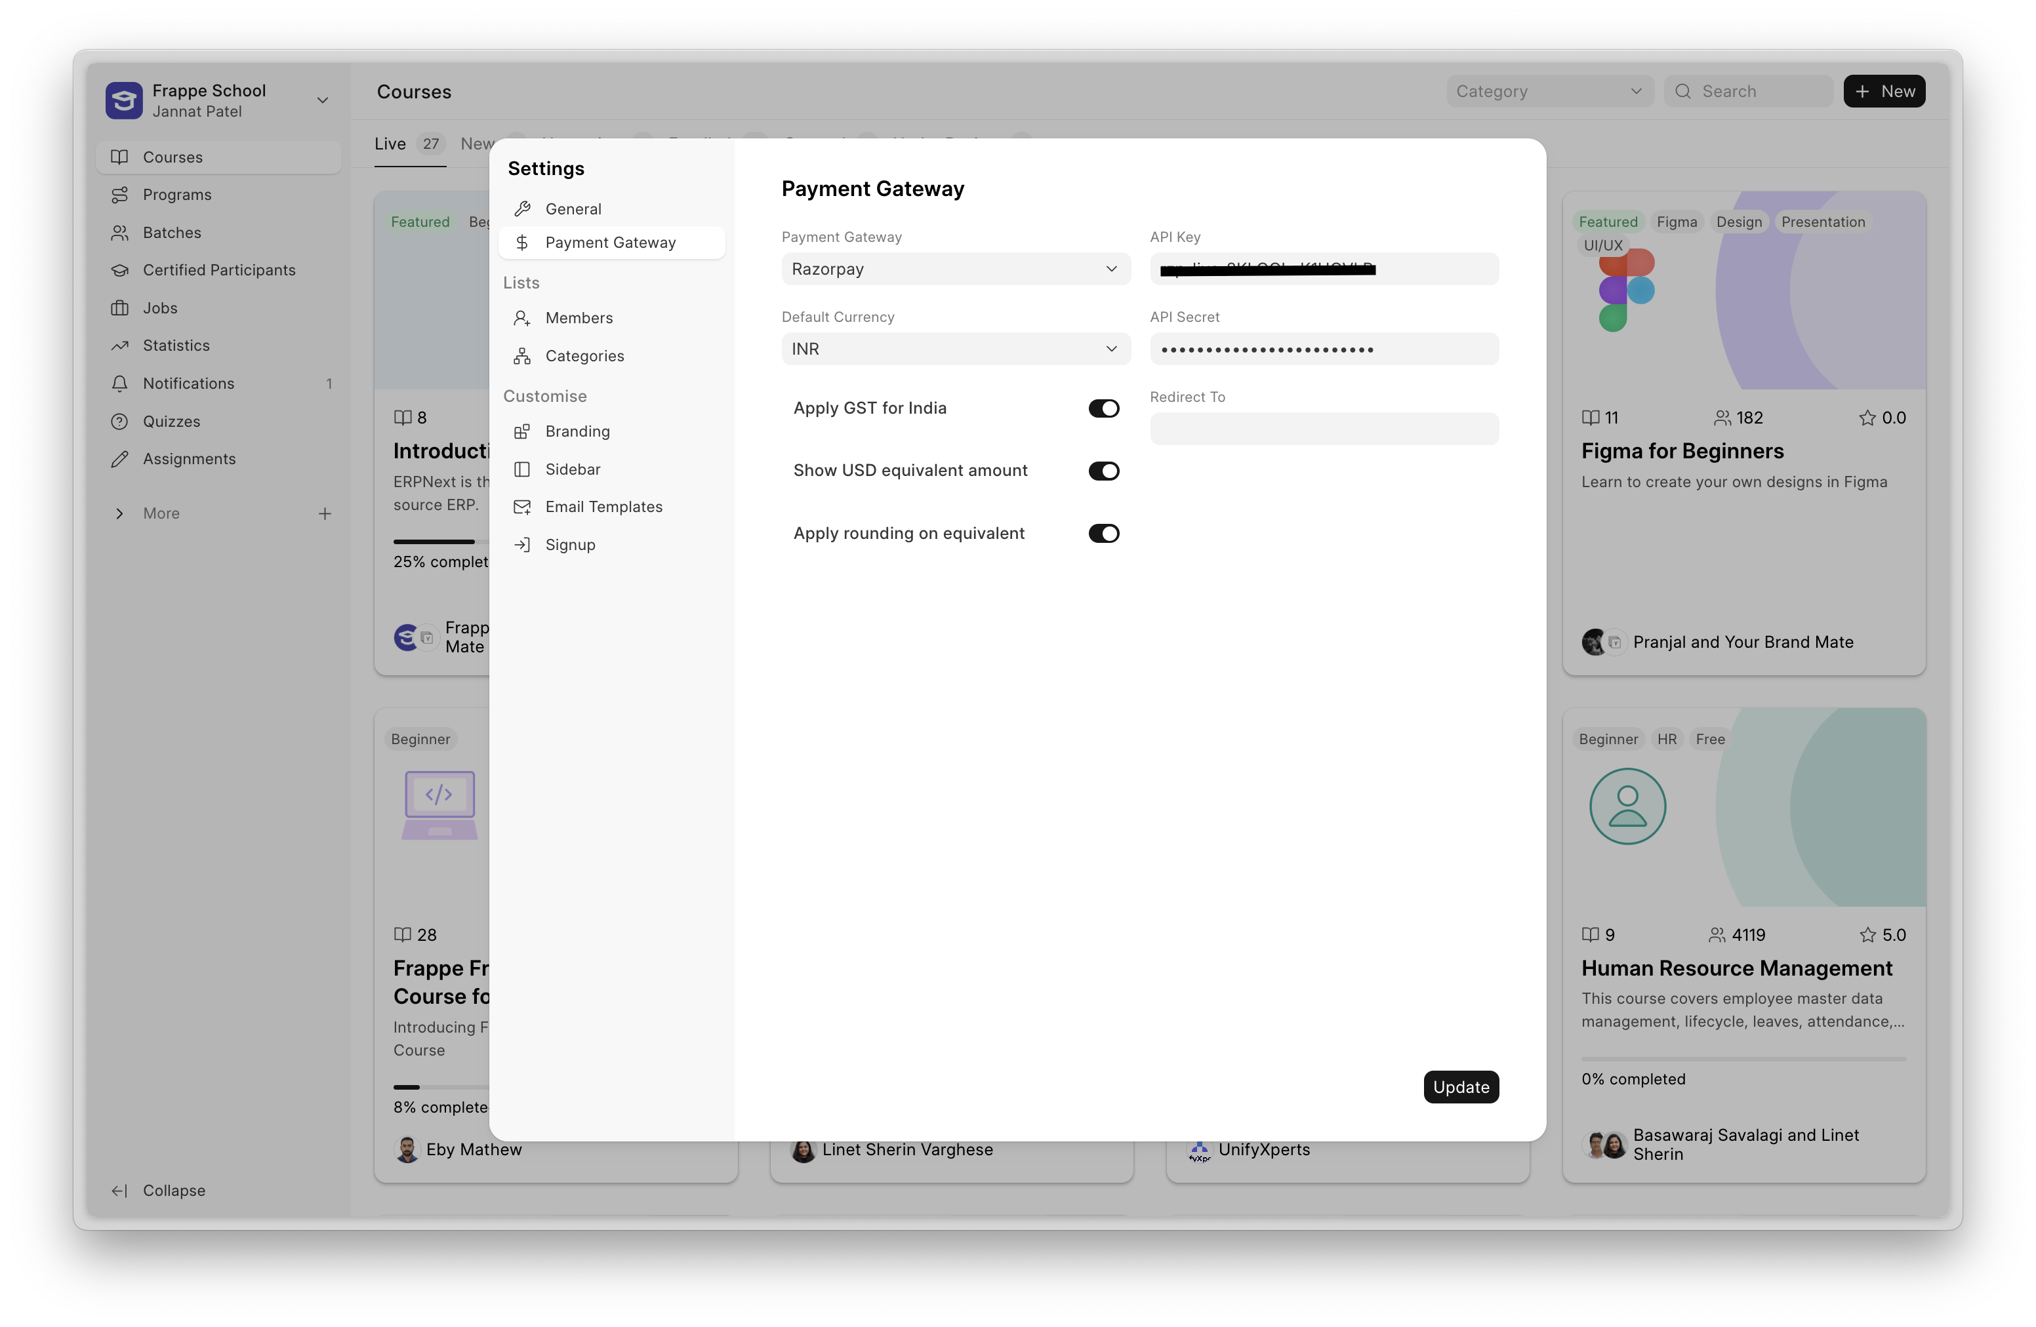This screenshot has width=2036, height=1327.
Task: Check Notifications in the sidebar
Action: point(188,383)
